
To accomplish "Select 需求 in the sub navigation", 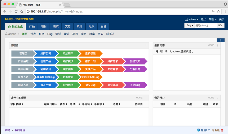I will click(x=67, y=34).
